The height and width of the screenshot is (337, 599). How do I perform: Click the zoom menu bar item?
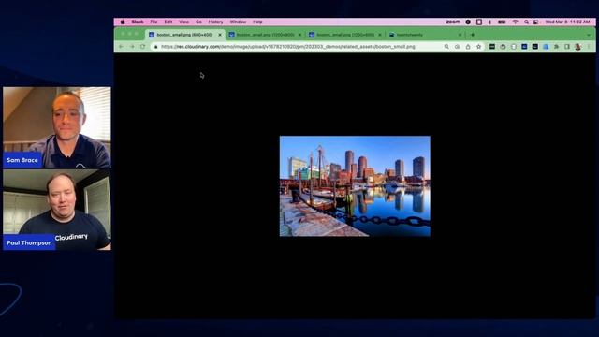tap(453, 22)
